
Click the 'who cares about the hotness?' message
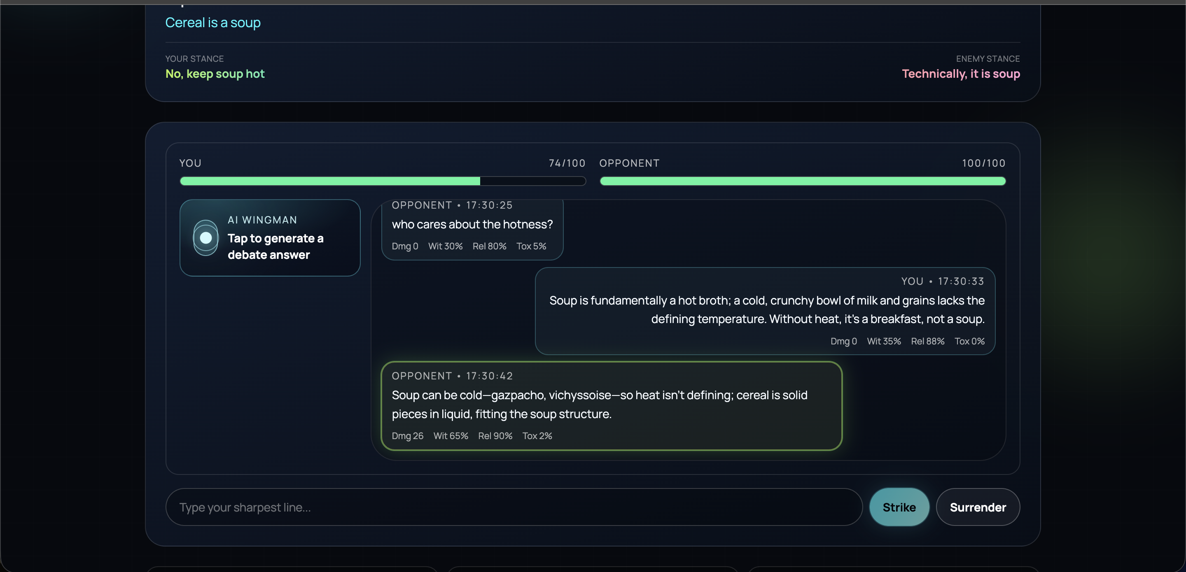tap(472, 225)
